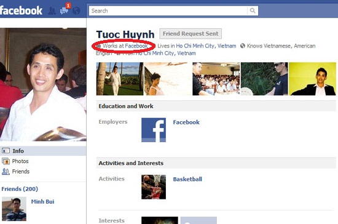Open the large profile picture
Image resolution: width=338 pixels, height=224 pixels.
(x=43, y=84)
